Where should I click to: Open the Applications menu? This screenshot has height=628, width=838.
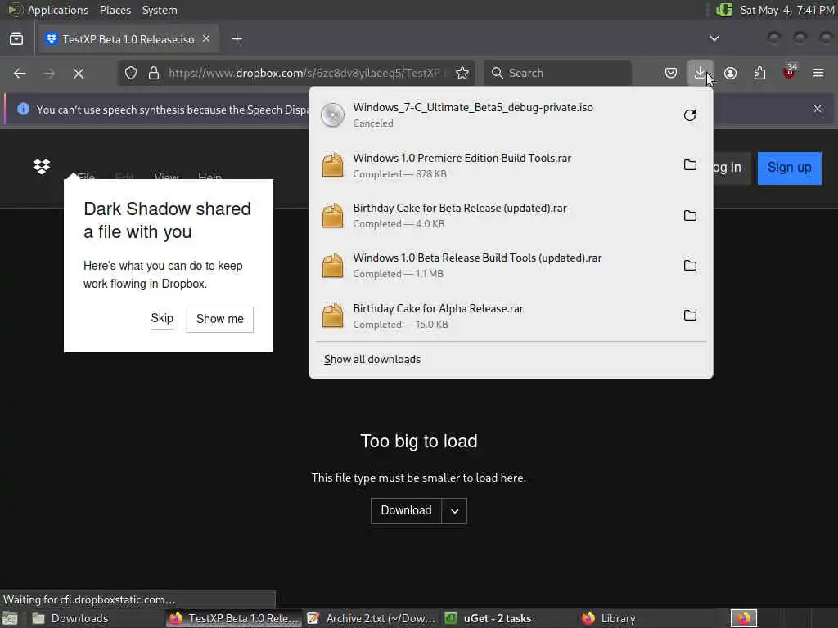tap(58, 10)
